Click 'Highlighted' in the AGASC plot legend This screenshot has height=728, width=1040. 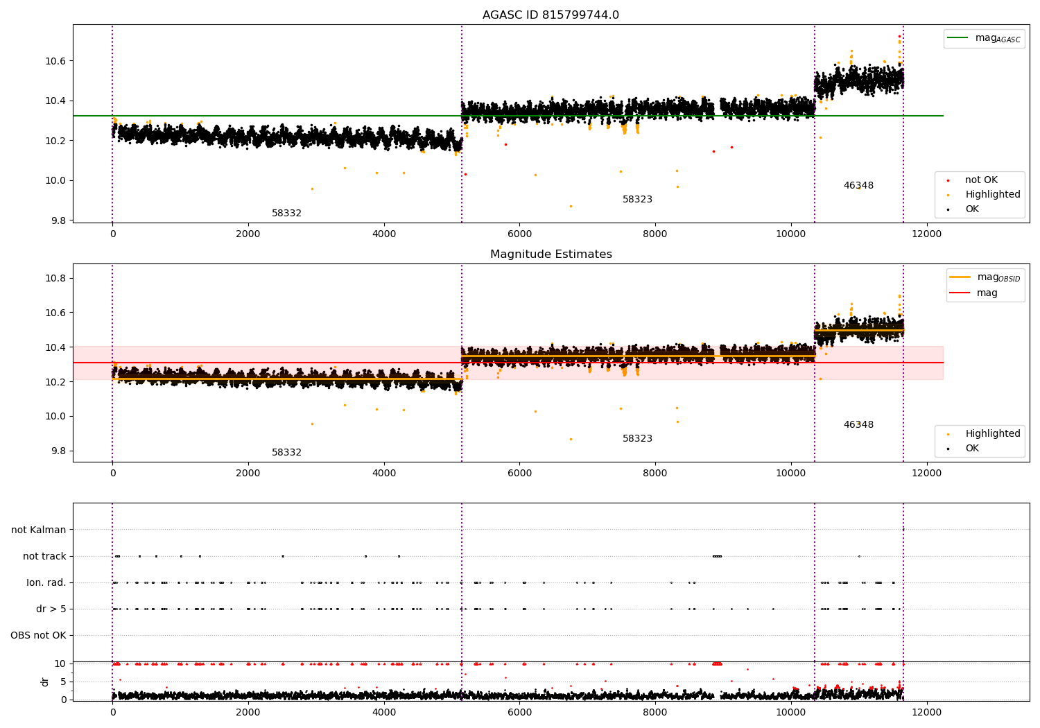click(x=993, y=195)
